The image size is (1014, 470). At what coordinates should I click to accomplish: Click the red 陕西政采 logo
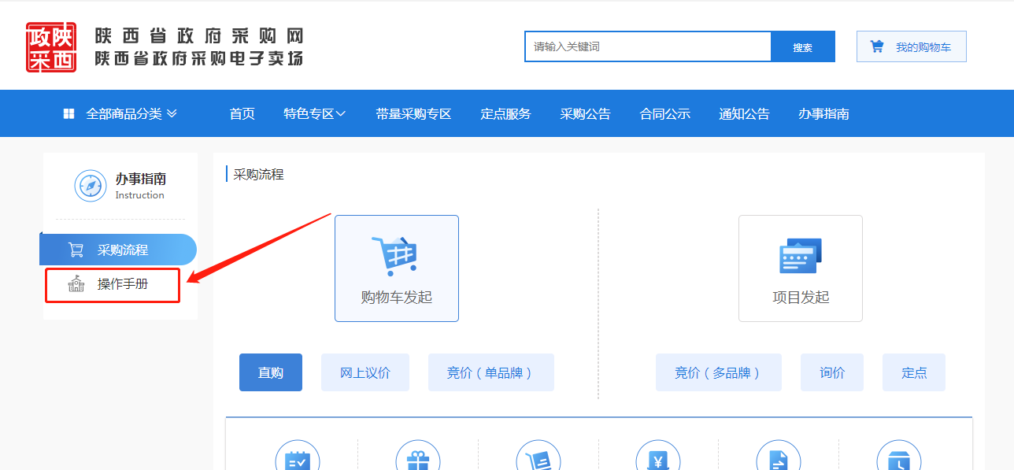pyautogui.click(x=51, y=47)
